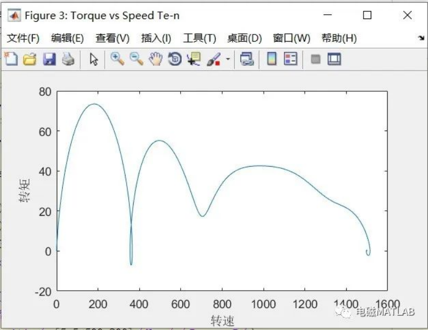Open the 桌面(D) menu
Image resolution: width=428 pixels, height=330 pixels.
(x=245, y=38)
